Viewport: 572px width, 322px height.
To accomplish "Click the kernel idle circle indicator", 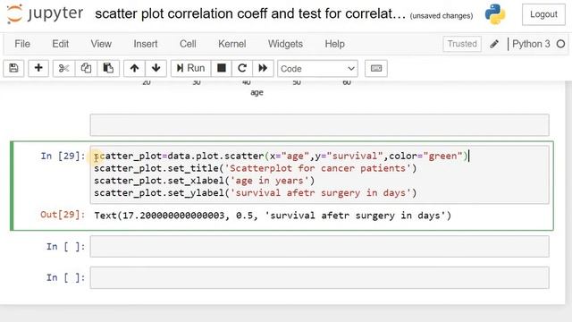I will (x=560, y=44).
